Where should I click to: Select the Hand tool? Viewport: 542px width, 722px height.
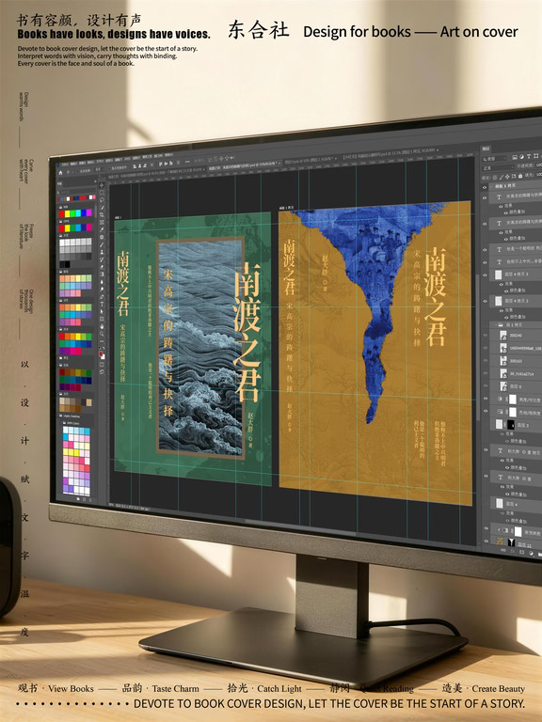point(102,327)
